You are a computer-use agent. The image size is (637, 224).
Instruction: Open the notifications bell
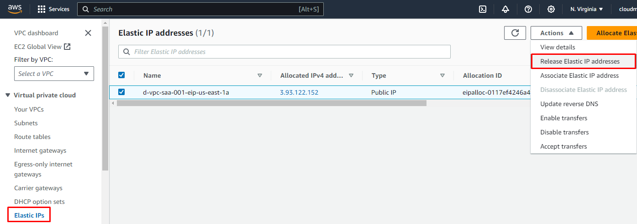click(505, 9)
